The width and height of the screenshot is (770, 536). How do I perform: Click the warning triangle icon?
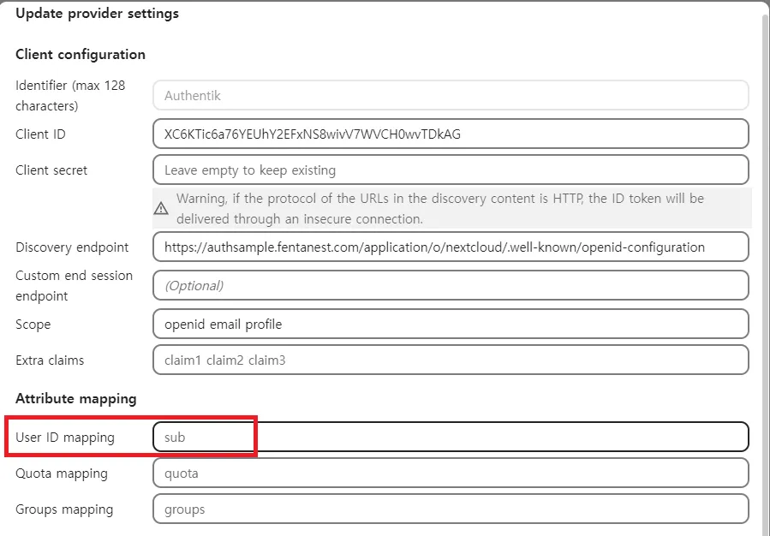161,207
